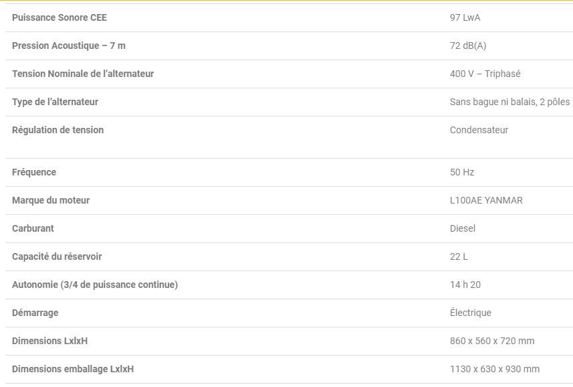Viewport: 573px width, 387px height.
Task: Select the "50 Hz" value
Action: point(461,172)
